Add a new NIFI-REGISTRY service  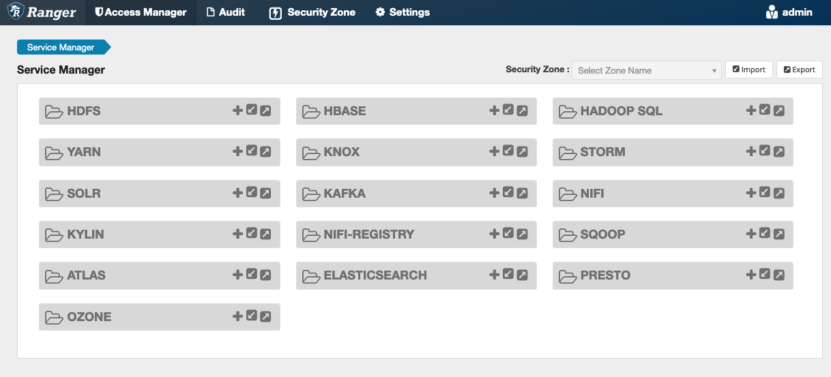click(494, 234)
